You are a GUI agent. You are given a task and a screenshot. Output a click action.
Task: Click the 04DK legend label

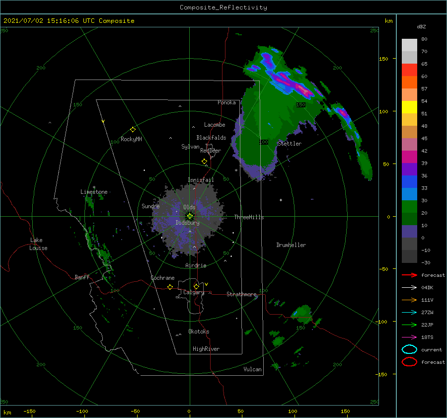click(x=427, y=287)
